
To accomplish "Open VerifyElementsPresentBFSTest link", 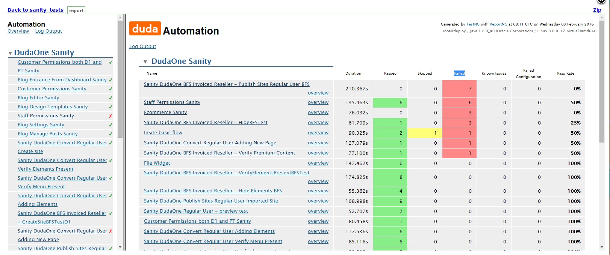I will click(227, 173).
